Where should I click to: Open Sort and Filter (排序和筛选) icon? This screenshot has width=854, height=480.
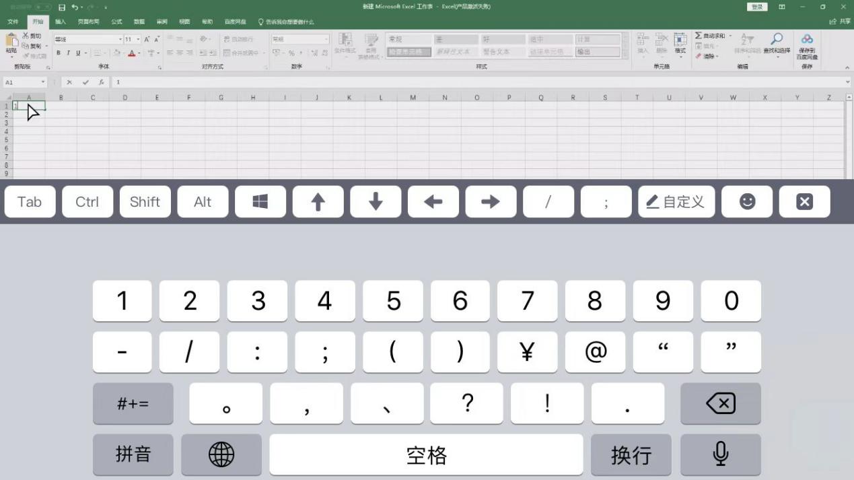point(747,39)
